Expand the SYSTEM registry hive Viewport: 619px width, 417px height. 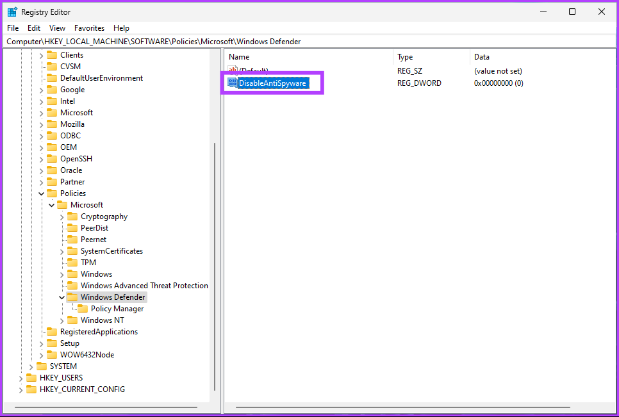tap(31, 366)
